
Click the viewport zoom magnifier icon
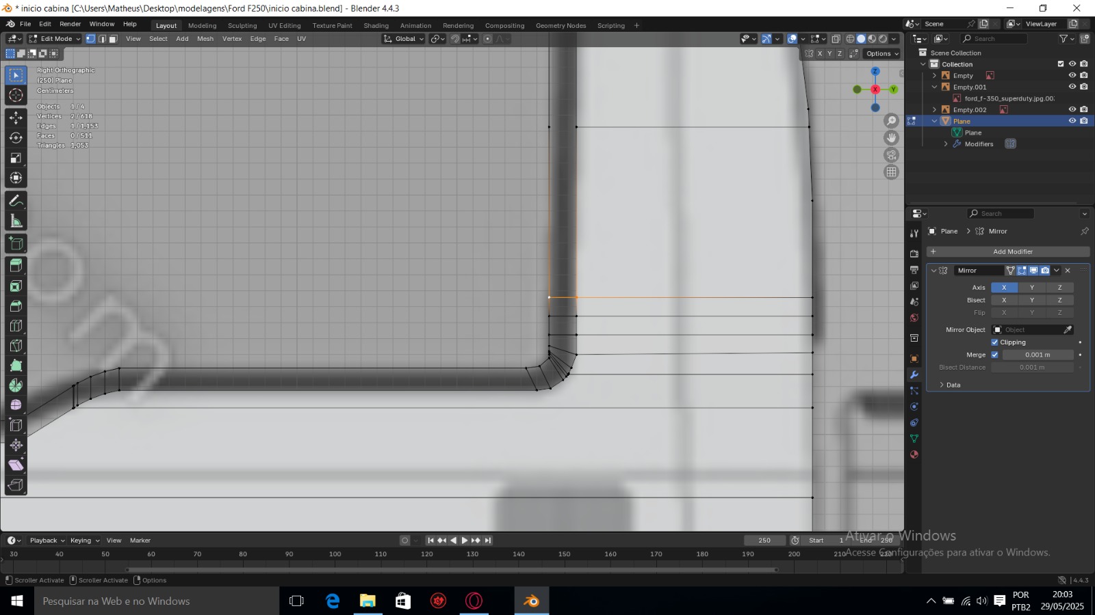[891, 121]
